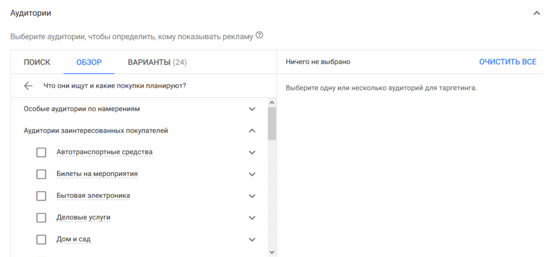Collapse Аудитории заинтересованных покупателей chevron
Screen dimensions: 552x257
pyautogui.click(x=252, y=130)
